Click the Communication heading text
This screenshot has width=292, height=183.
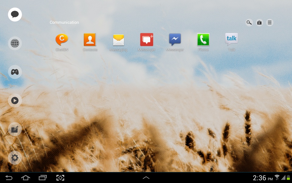click(x=64, y=22)
